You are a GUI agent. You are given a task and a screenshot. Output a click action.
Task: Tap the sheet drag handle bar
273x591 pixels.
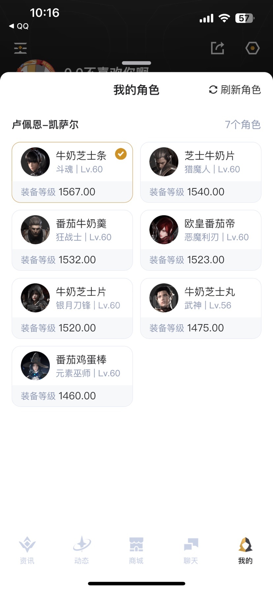(x=136, y=63)
